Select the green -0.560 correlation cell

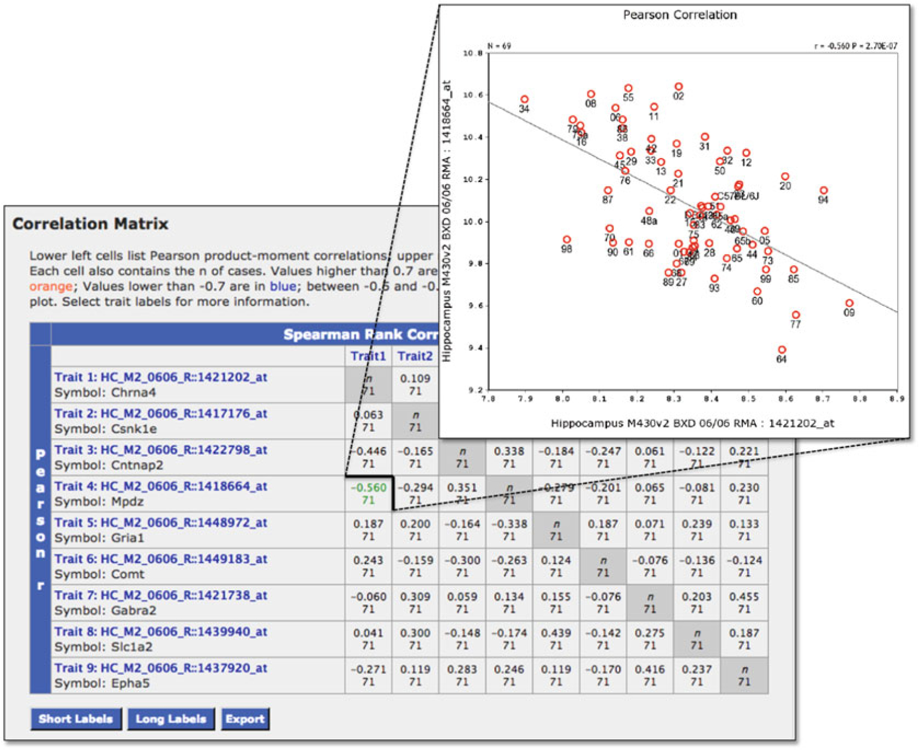pos(369,494)
